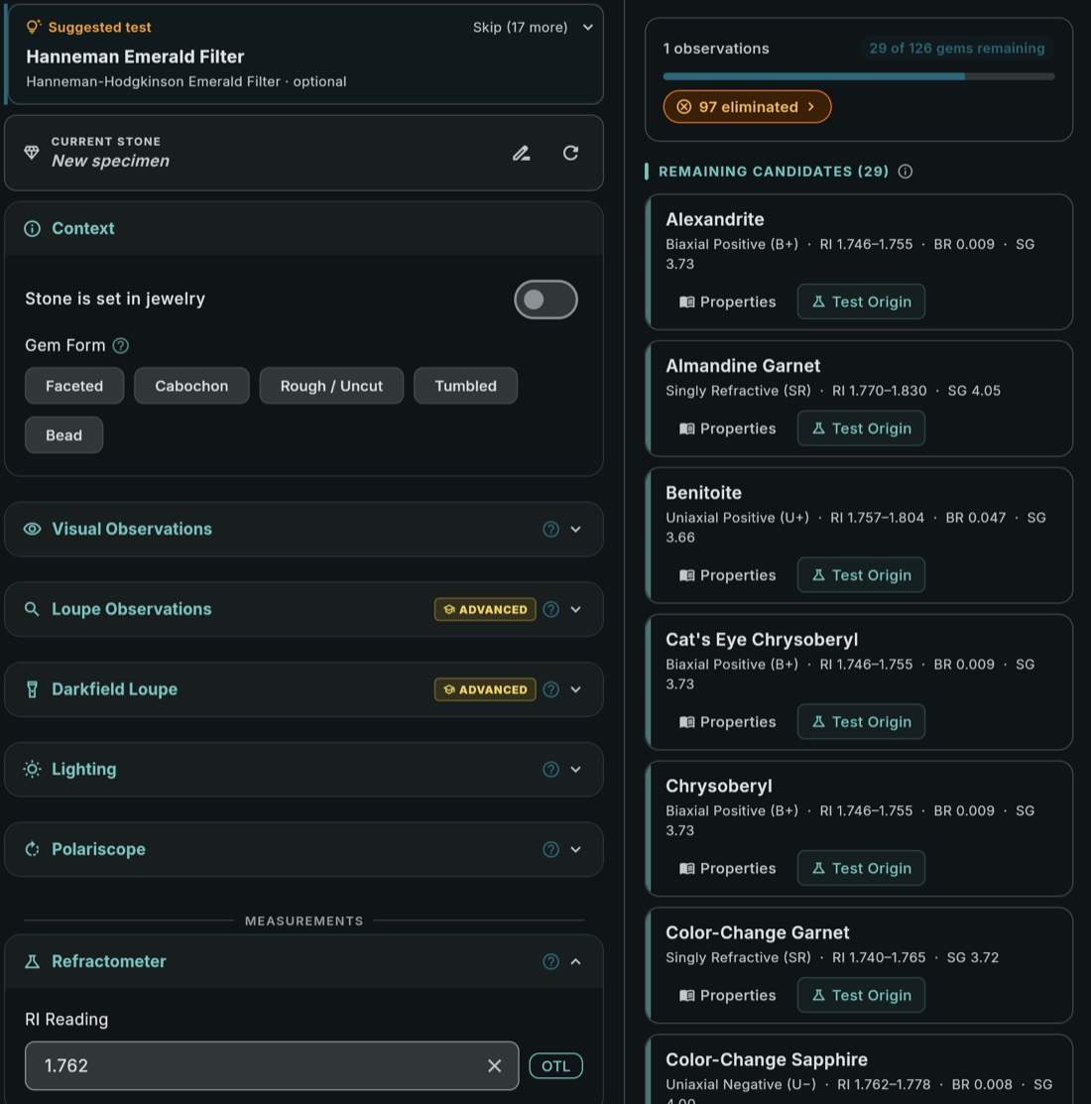Expand the Darkfield Loupe section

[575, 690]
